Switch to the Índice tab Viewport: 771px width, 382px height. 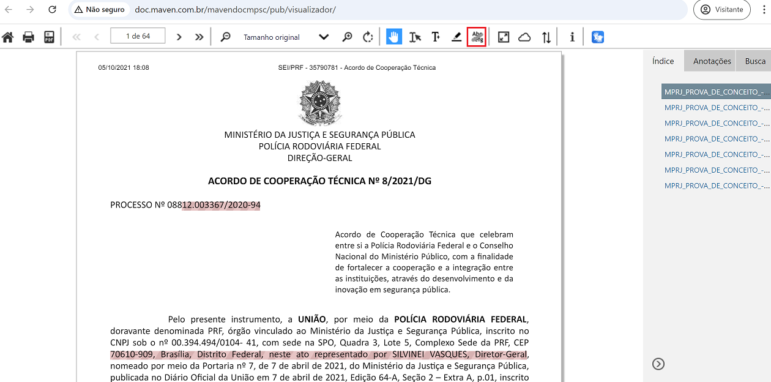click(x=663, y=61)
